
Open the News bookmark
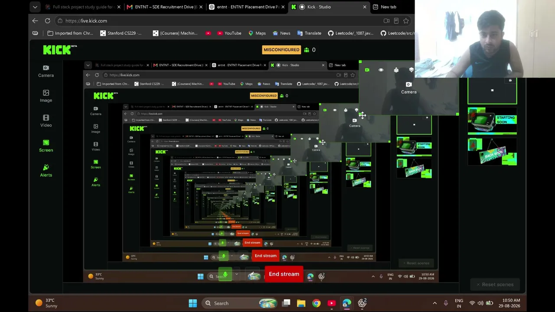pyautogui.click(x=281, y=33)
